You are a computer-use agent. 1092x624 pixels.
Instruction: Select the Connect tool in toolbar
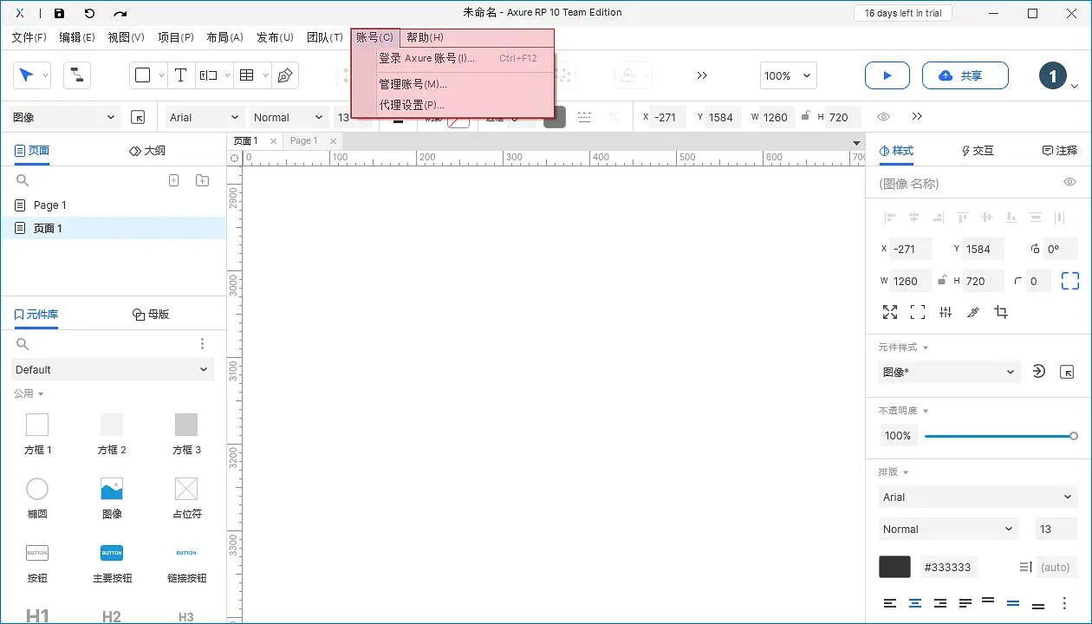click(x=77, y=75)
